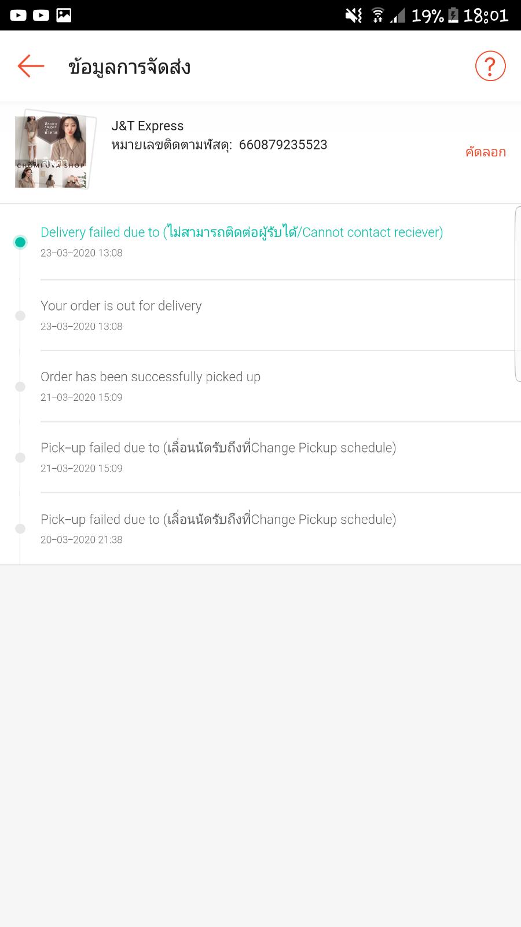Tap the right-edge scroll handle
521x927 pixels.
[x=517, y=294]
